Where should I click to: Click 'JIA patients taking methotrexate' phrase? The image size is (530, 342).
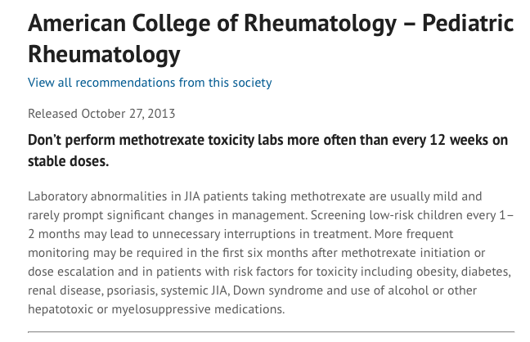pos(275,196)
